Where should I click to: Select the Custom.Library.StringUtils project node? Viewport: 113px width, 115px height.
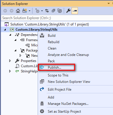click(x=37, y=30)
